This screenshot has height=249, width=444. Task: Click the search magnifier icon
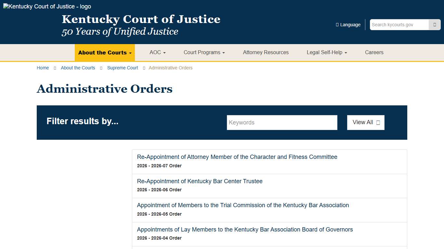435,24
